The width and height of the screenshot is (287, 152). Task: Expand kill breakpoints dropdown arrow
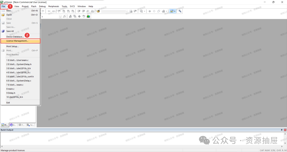[x=166, y=11]
